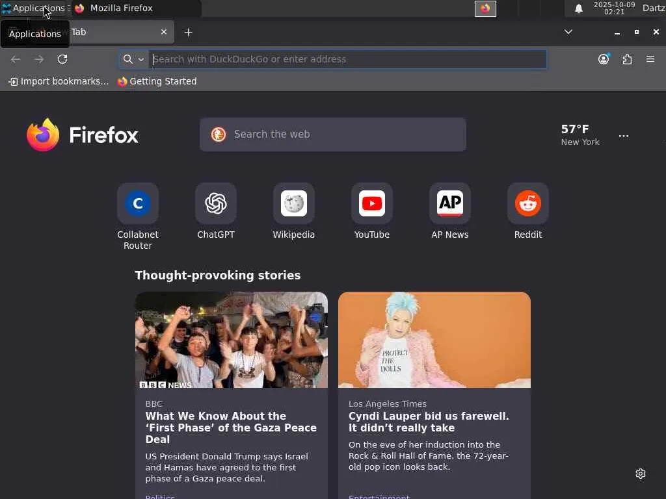Screen dimensions: 666x499
Task: Click the Firefox workspace thumbnail in panel
Action: tap(485, 8)
